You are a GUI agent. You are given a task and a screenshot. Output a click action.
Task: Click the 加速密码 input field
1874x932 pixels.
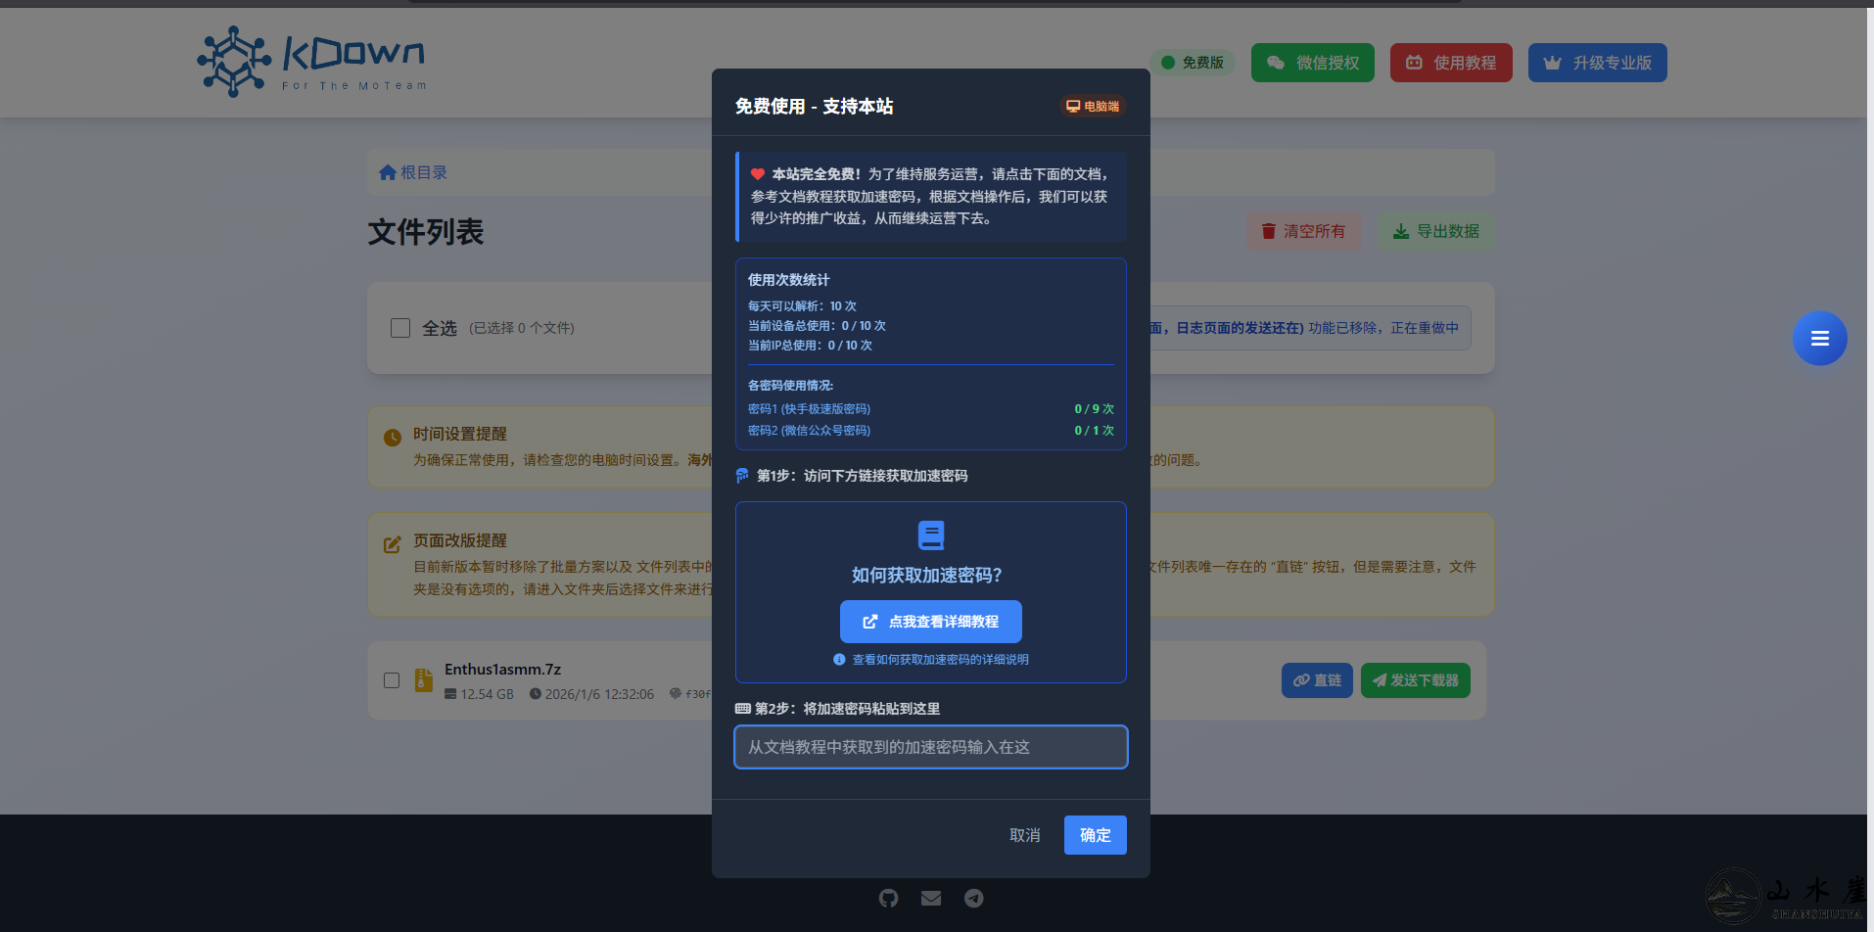pos(929,746)
